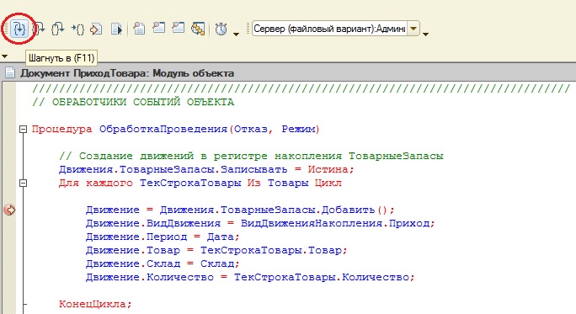Click the line 'Для каждого ТекСтрокаТовары Из Товары Цикл'
Image resolution: width=576 pixels, height=314 pixels.
(x=200, y=183)
